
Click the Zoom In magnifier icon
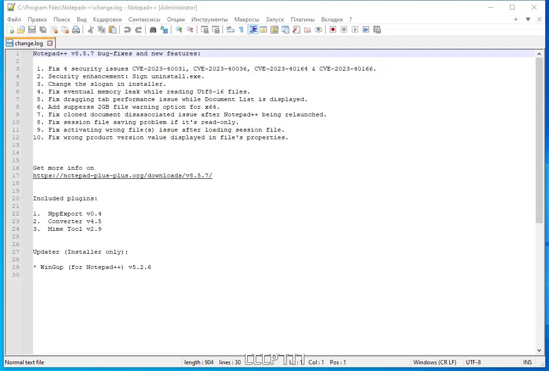pos(179,30)
